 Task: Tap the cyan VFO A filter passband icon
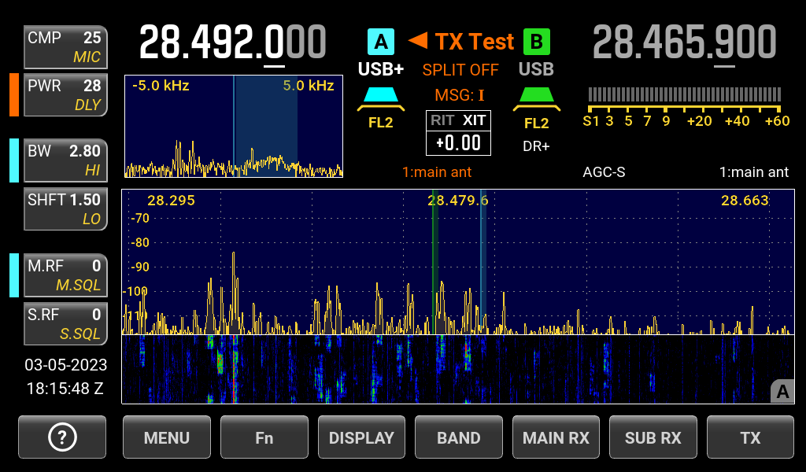381,98
